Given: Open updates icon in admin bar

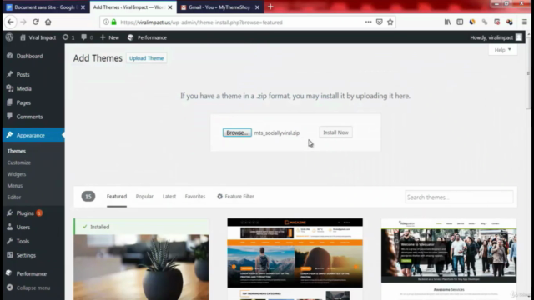Looking at the screenshot, I should [x=68, y=37].
